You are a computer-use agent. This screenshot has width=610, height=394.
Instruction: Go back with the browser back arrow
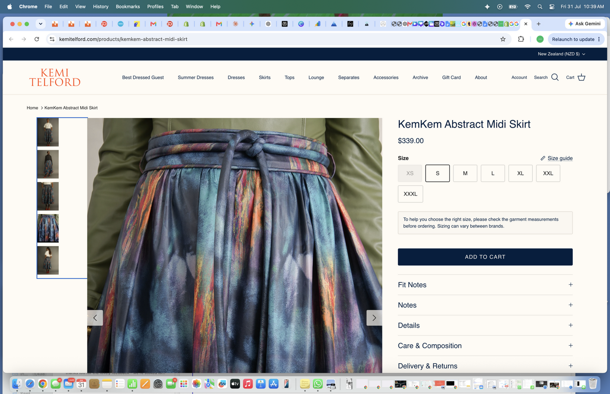tap(11, 39)
